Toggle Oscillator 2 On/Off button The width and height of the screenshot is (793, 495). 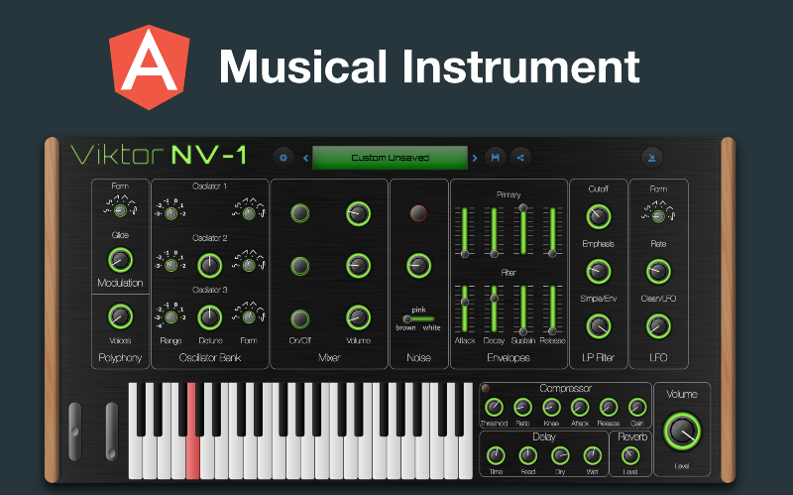300,266
